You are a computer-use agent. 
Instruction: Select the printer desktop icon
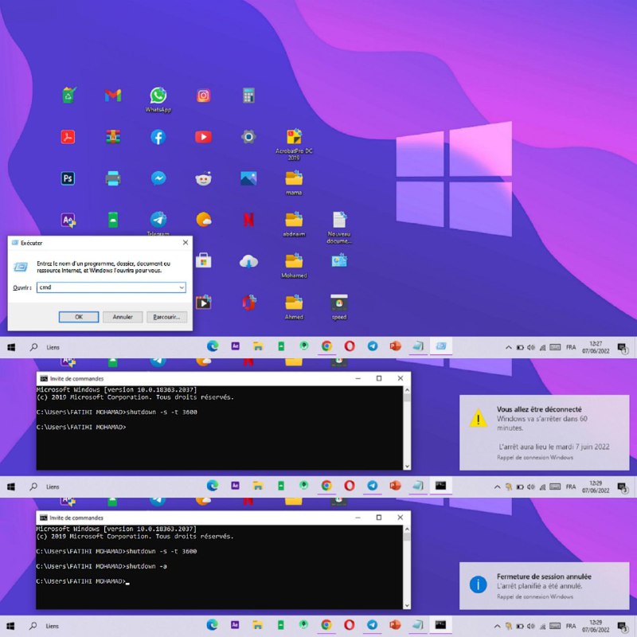click(x=113, y=178)
